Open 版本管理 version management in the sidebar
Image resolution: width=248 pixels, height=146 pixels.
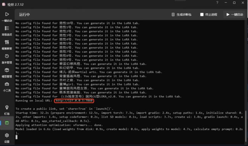click(7, 59)
